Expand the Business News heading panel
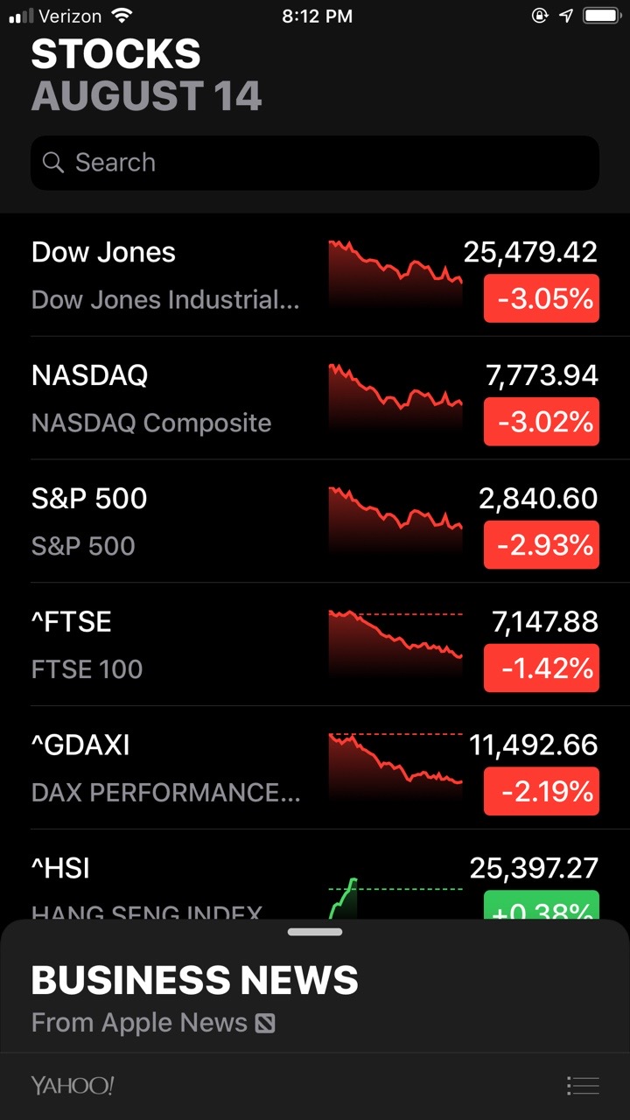 coord(194,980)
